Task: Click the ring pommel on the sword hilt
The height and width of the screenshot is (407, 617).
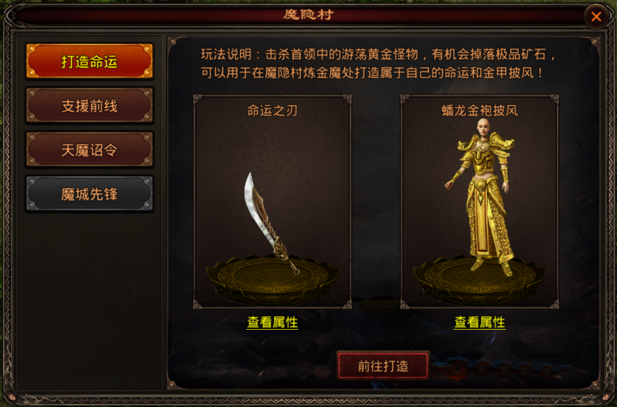Action: [296, 271]
